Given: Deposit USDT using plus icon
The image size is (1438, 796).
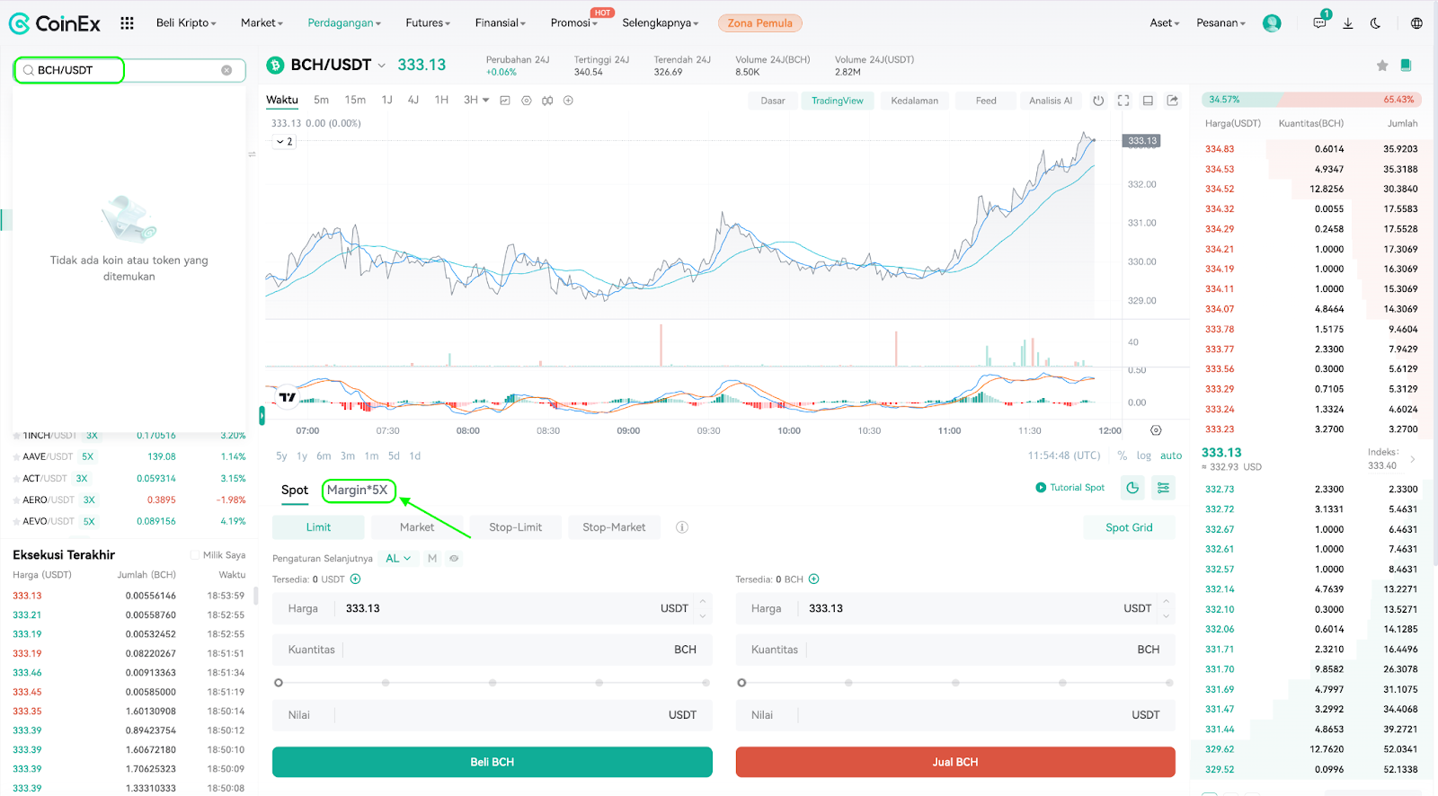Looking at the screenshot, I should click(355, 579).
